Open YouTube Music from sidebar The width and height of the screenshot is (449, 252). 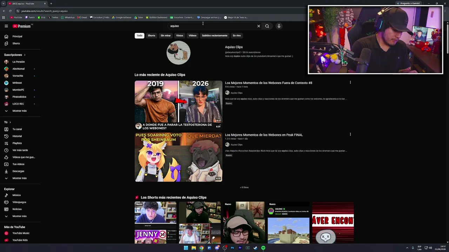coord(21,233)
